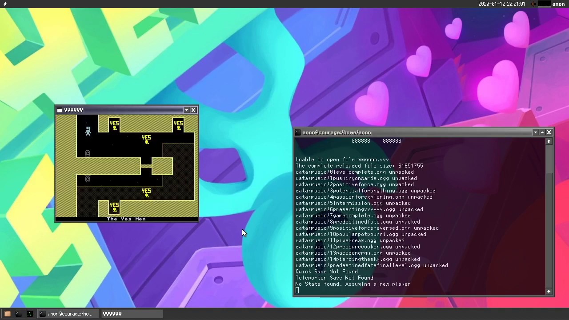Click 'The Yes Men' room name
569x320 pixels.
[126, 219]
